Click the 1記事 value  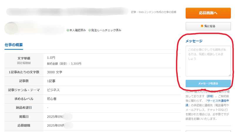coord(51,81)
